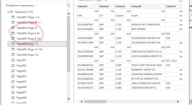192x105 pixels.
Task: Click the Column5 header
Action: [x=174, y=6]
